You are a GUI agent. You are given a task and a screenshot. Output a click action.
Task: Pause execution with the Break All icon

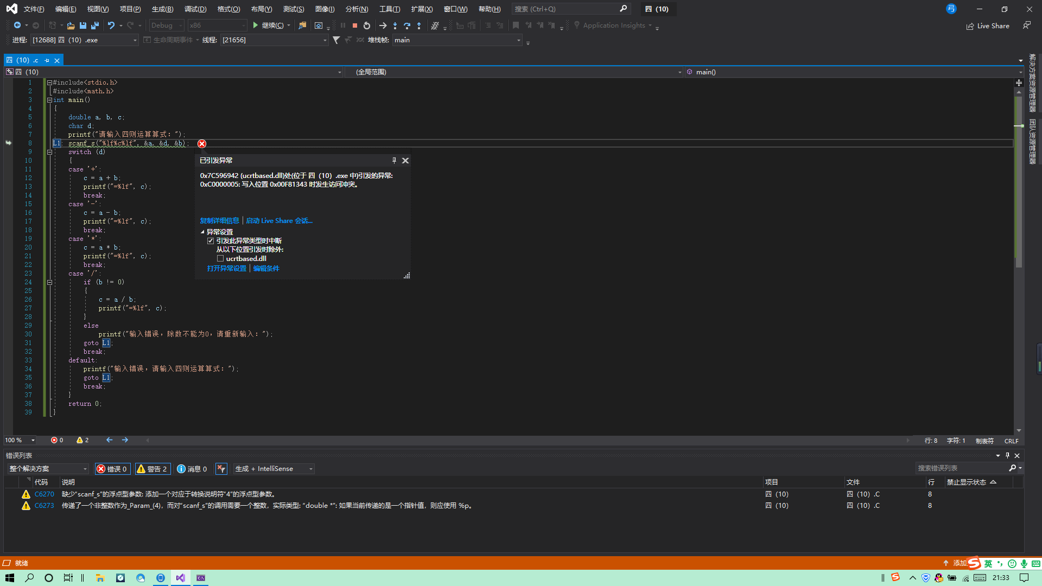click(x=343, y=26)
